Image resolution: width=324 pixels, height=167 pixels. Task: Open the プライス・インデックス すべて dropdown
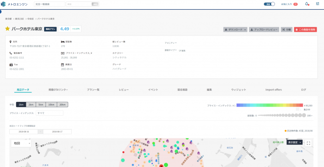[50, 113]
